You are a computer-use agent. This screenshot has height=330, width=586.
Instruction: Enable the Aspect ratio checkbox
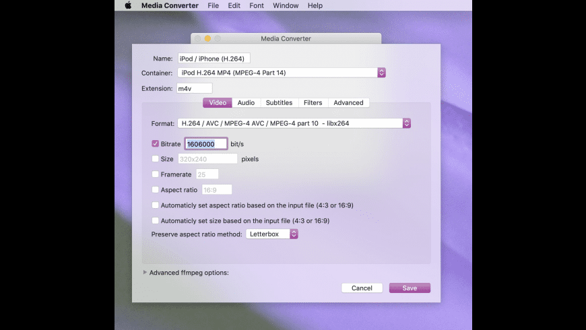[155, 189]
